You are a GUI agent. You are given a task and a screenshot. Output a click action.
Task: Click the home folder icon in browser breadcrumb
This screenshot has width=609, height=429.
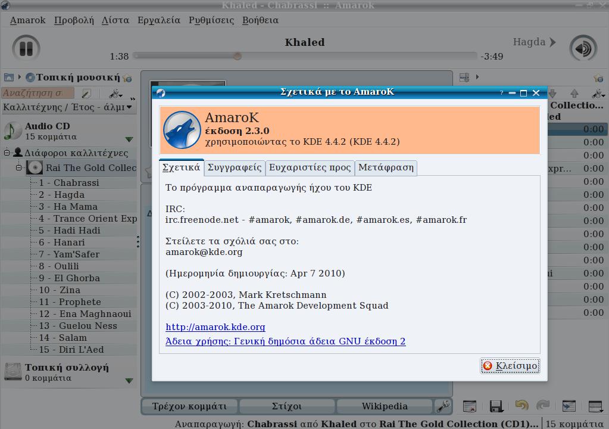[x=8, y=77]
